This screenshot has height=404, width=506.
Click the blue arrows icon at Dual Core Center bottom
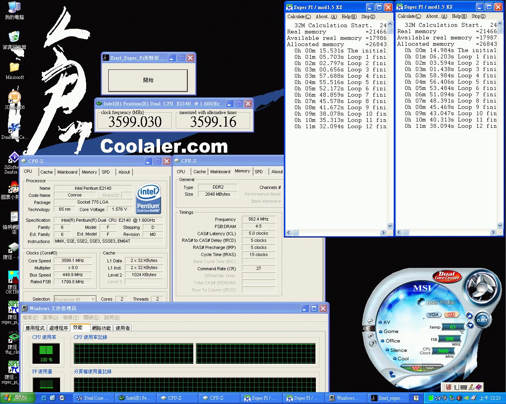tap(392, 374)
